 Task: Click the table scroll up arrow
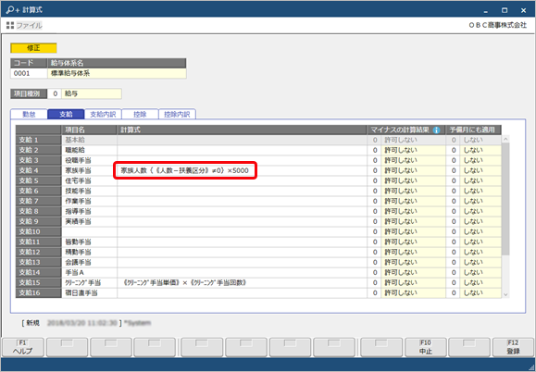505,139
